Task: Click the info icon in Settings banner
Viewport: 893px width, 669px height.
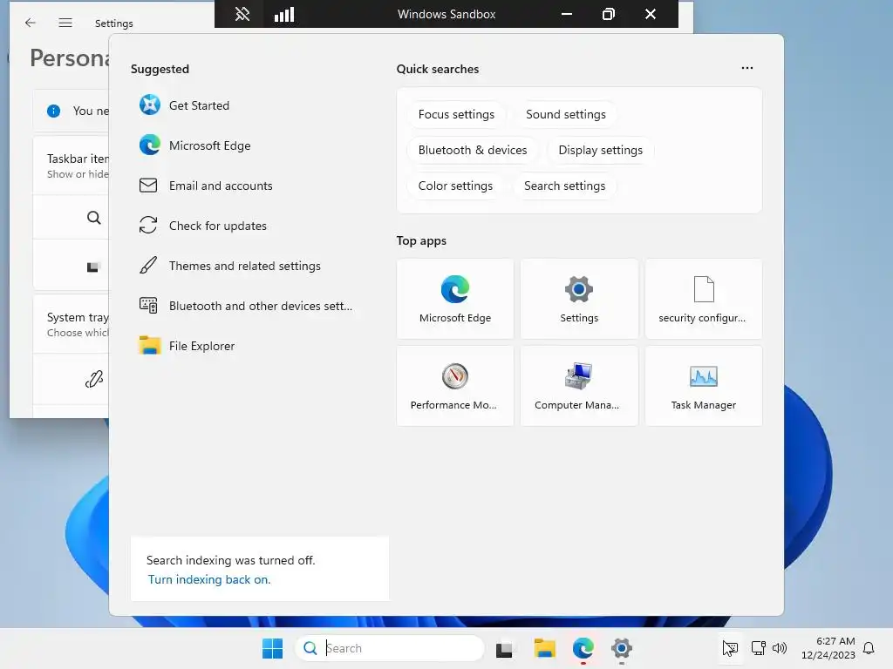Action: click(53, 111)
